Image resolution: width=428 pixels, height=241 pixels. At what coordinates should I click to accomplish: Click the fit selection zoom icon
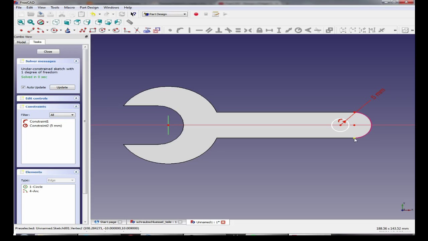point(31,22)
